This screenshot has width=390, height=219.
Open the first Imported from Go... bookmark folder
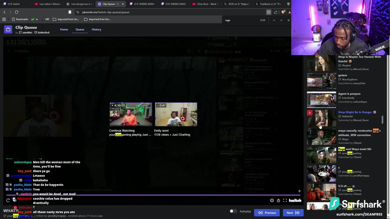66,19
